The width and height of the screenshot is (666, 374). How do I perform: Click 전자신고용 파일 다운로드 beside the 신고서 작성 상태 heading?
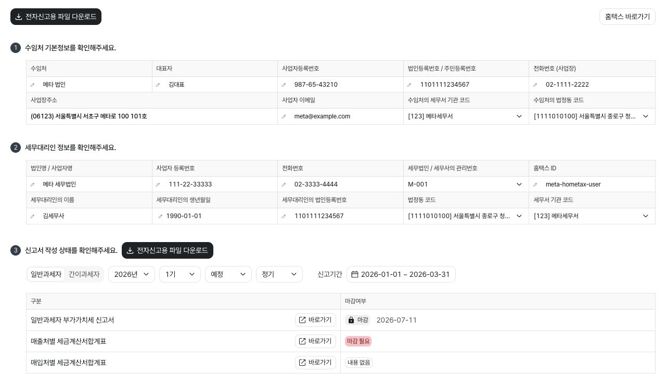pos(168,250)
